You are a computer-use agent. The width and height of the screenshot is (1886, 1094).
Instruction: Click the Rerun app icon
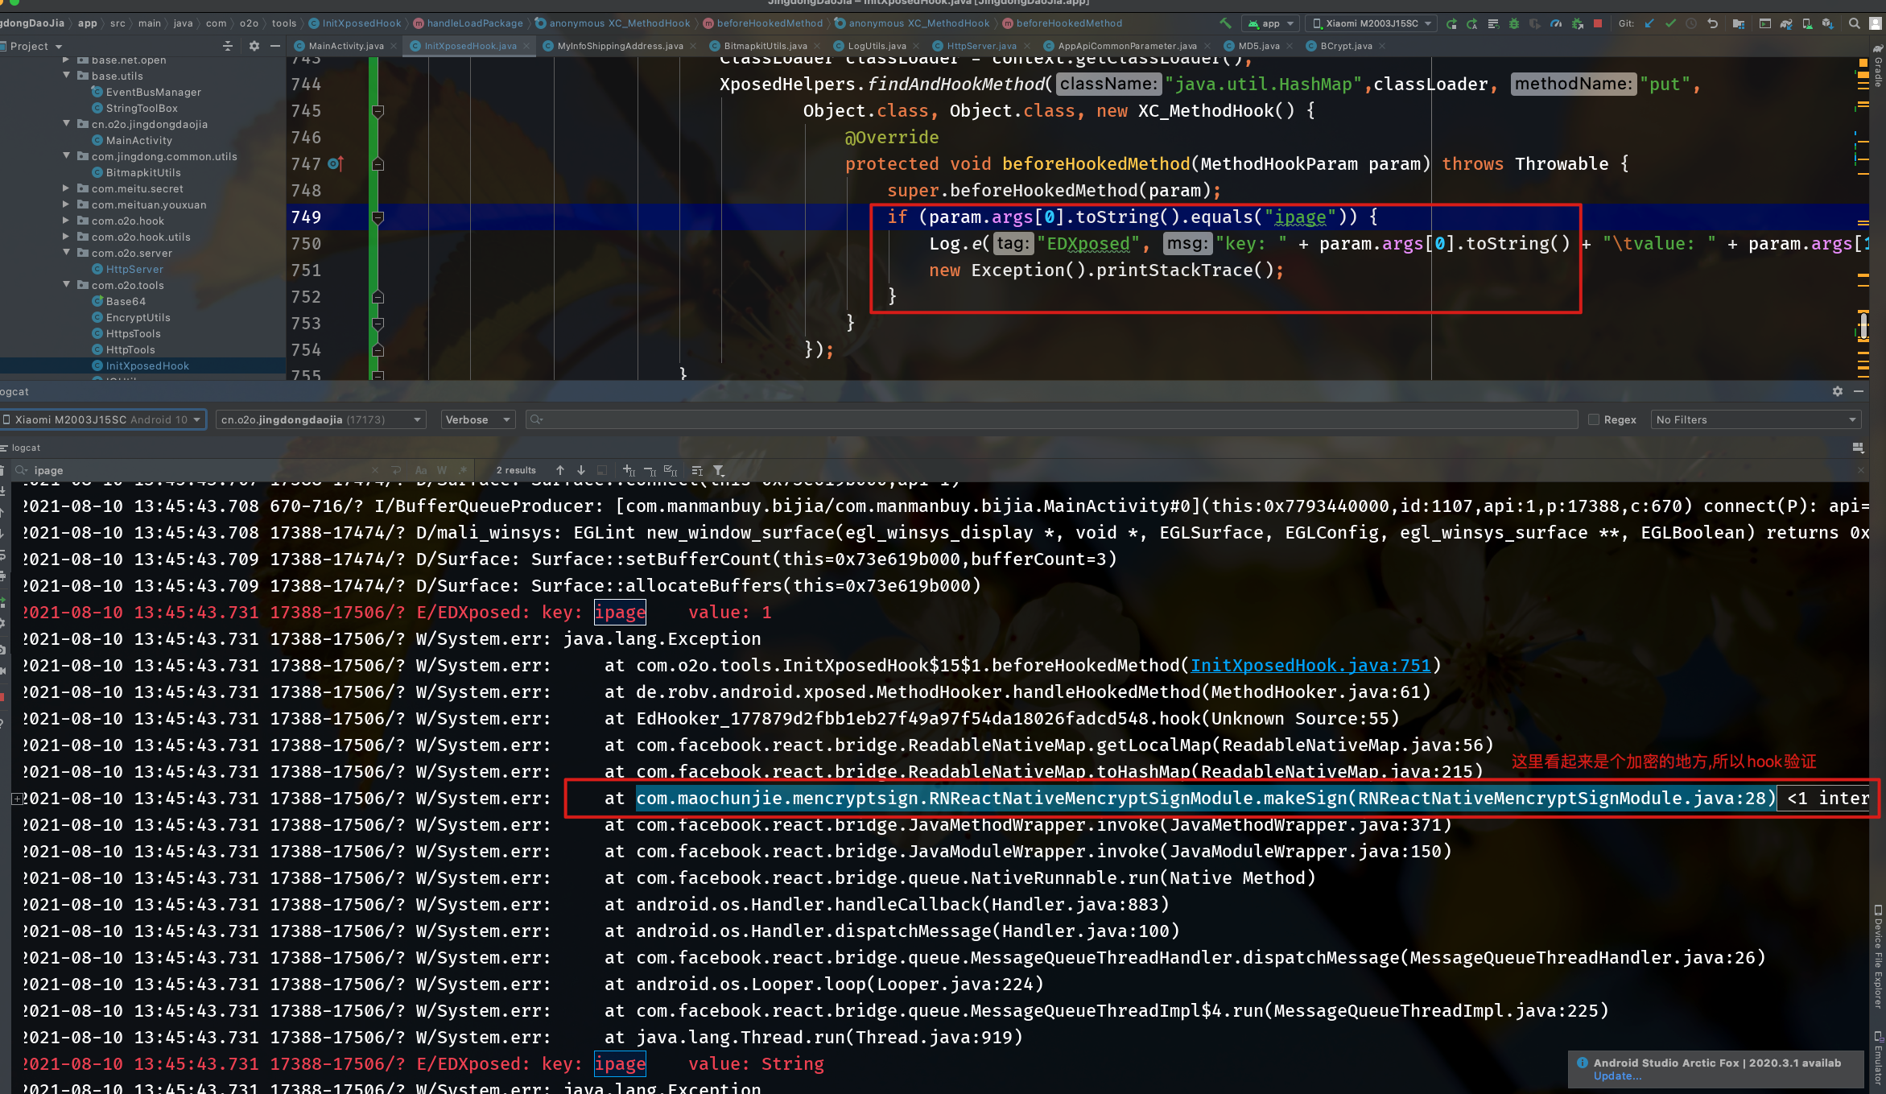coord(1451,23)
